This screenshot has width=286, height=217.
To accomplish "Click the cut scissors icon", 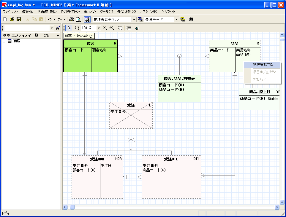I will [x=27, y=19].
